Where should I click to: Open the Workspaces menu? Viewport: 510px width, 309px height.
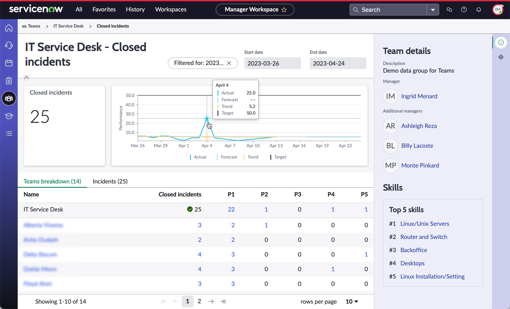[171, 9]
